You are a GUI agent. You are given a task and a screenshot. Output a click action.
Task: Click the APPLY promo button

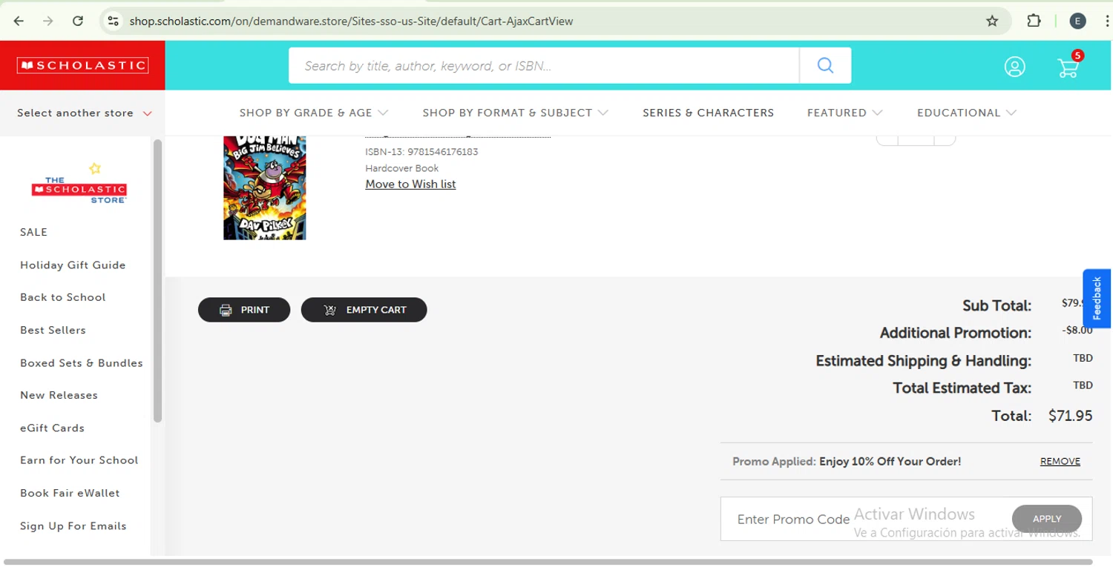click(1047, 519)
